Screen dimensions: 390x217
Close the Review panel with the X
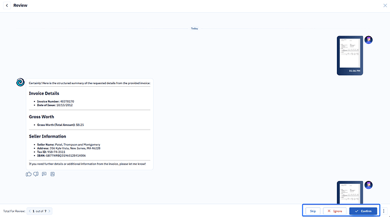tap(385, 6)
